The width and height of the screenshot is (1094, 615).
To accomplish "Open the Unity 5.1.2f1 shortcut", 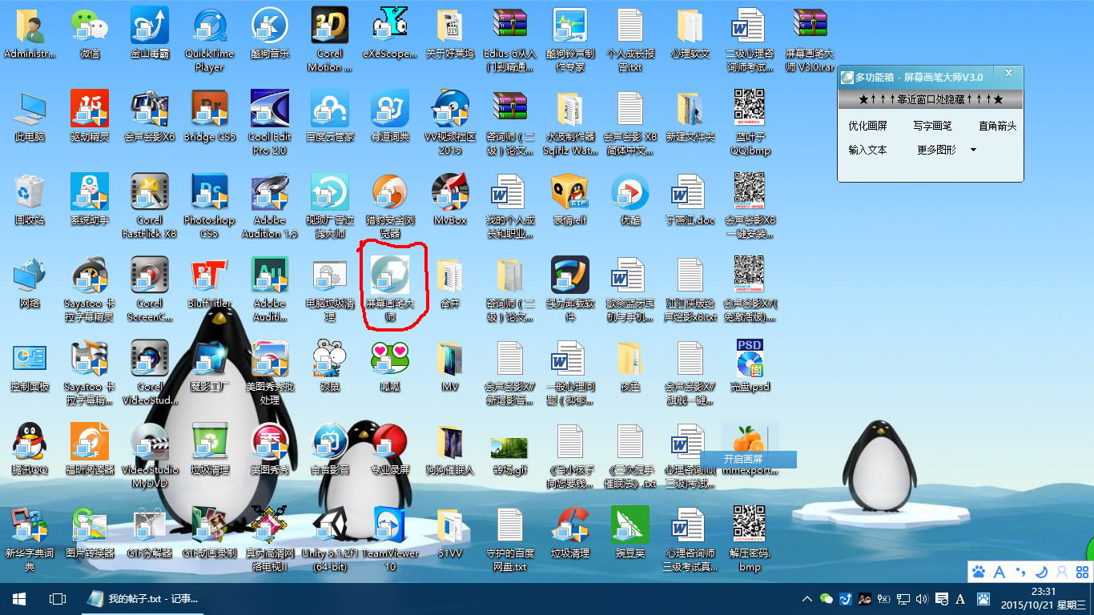I will [330, 539].
